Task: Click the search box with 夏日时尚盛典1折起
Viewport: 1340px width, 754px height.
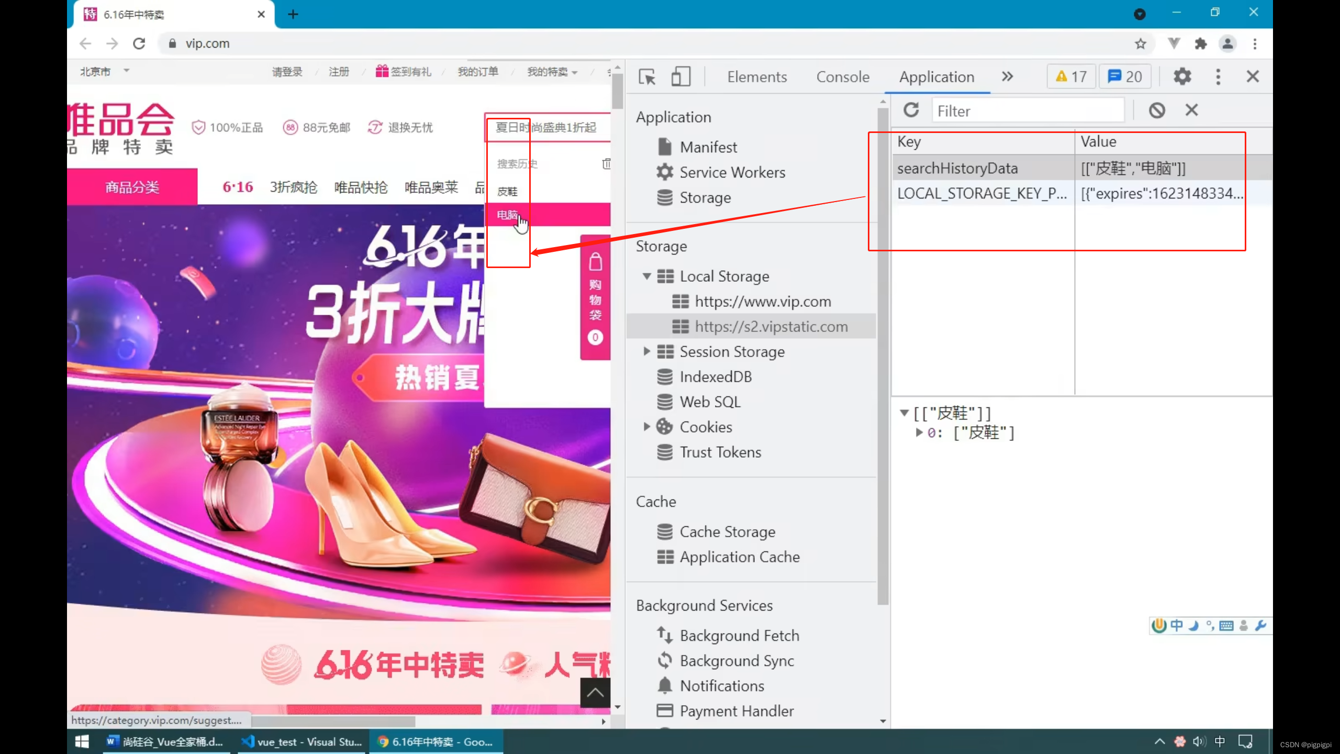Action: (549, 127)
